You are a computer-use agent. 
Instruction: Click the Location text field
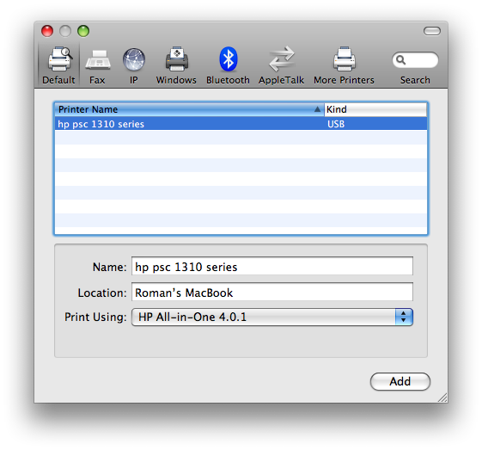272,292
